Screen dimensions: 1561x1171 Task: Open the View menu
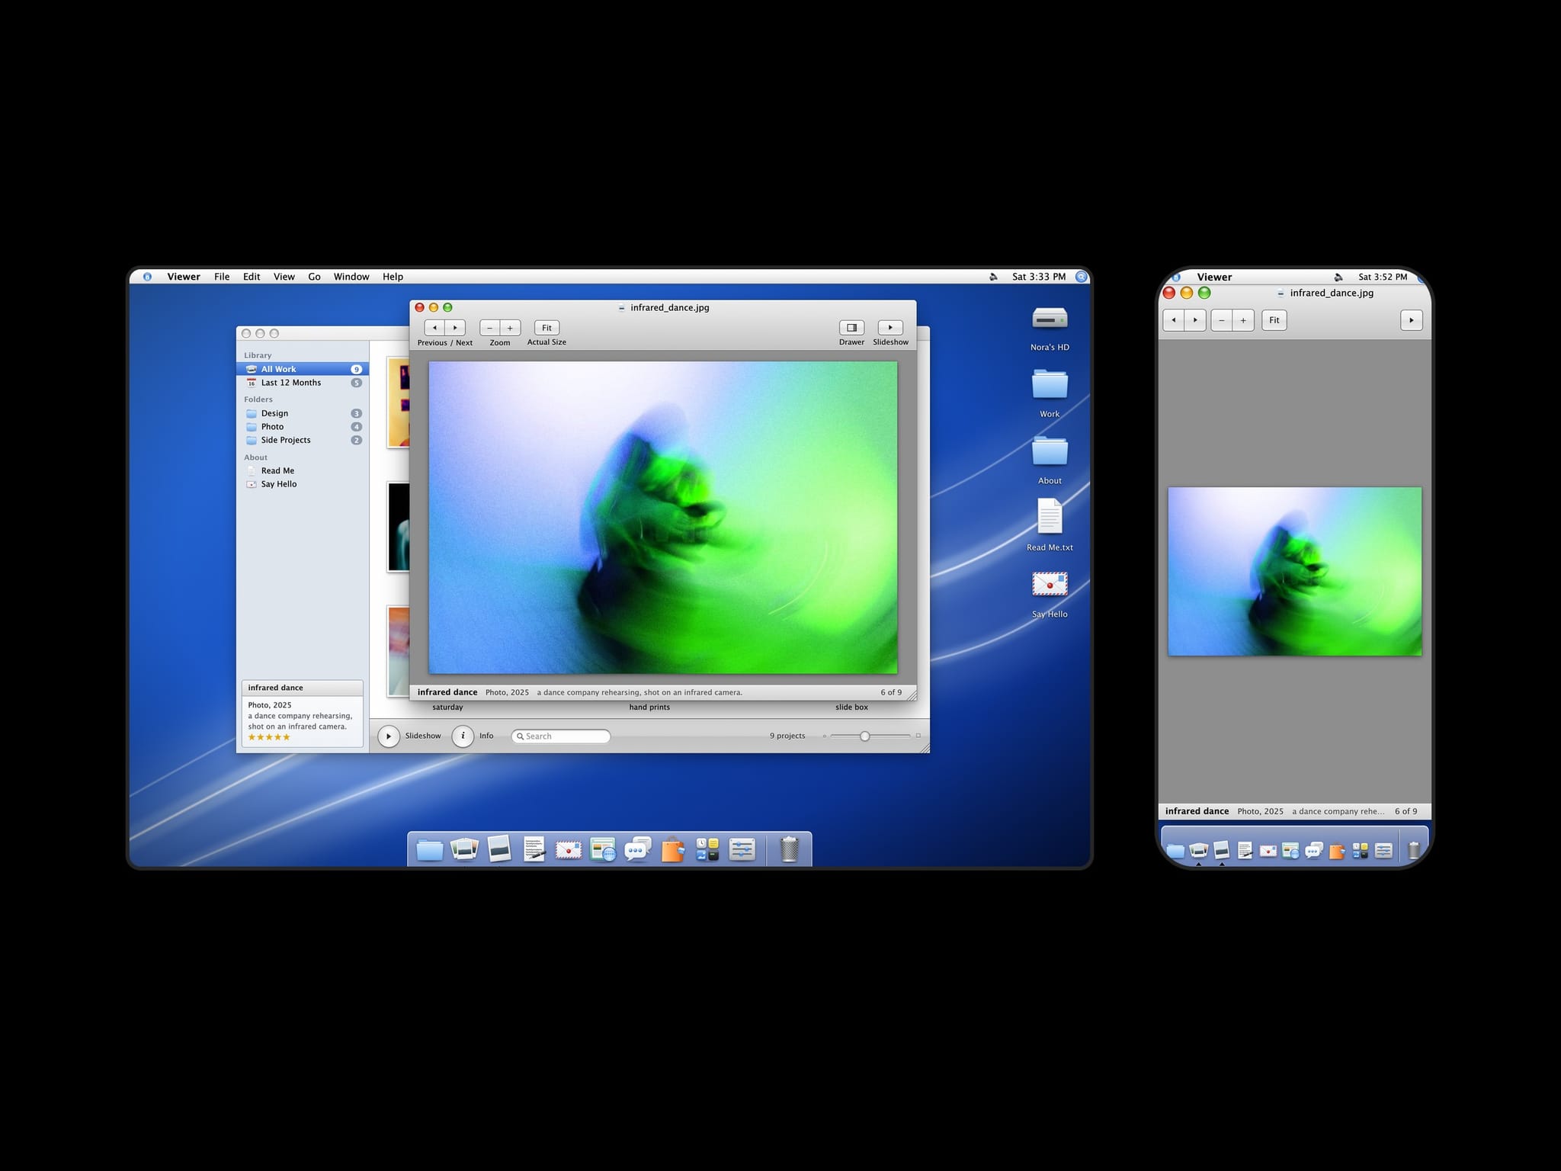284,277
